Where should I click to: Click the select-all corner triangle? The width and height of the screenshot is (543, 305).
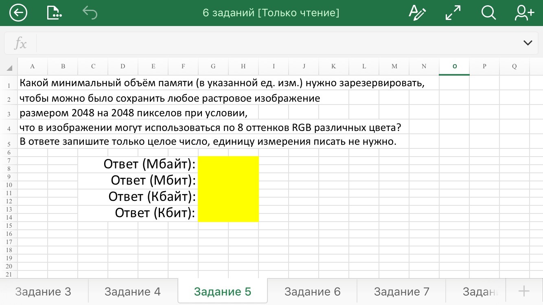tap(9, 68)
